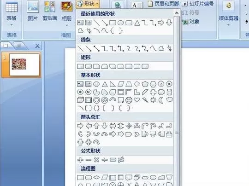
Task: Select the equal sign in 公式形状
Action: 113,160
